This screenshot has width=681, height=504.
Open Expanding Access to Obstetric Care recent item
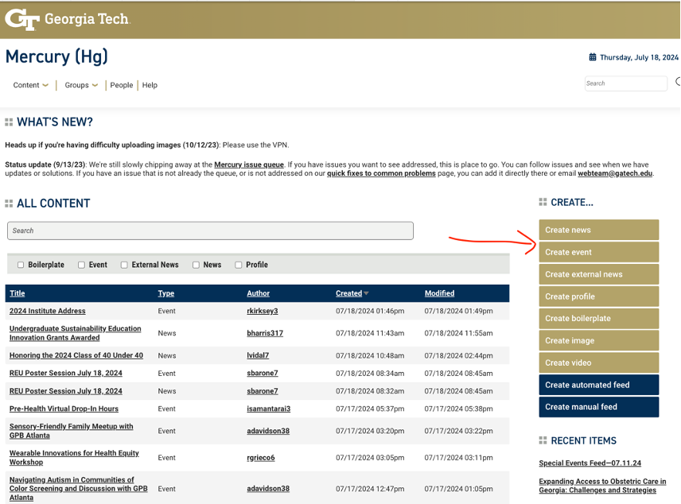[x=602, y=486]
